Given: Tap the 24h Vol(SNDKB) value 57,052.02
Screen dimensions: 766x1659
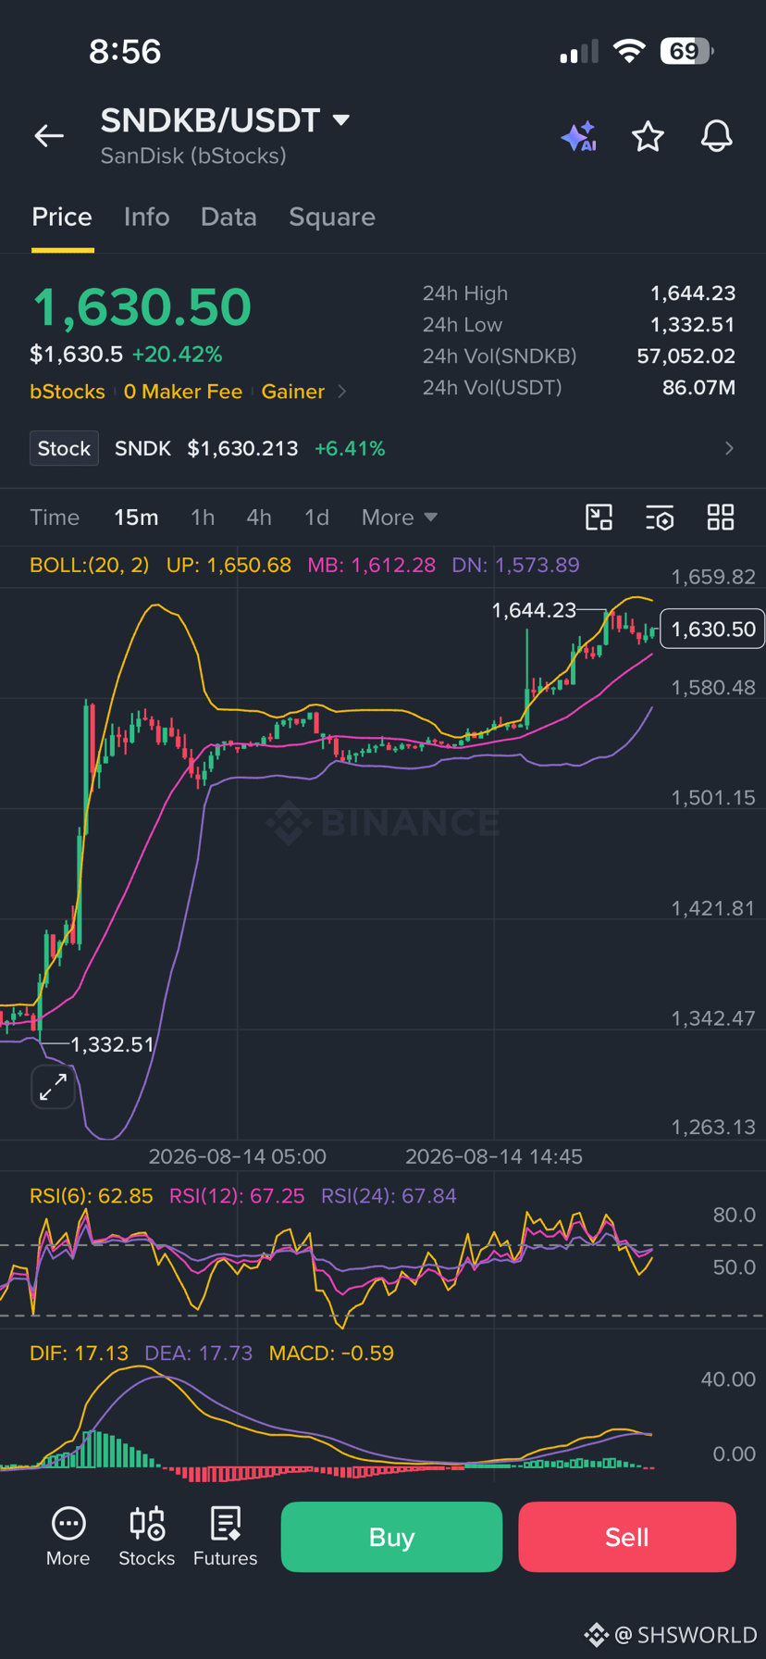Looking at the screenshot, I should tap(686, 356).
